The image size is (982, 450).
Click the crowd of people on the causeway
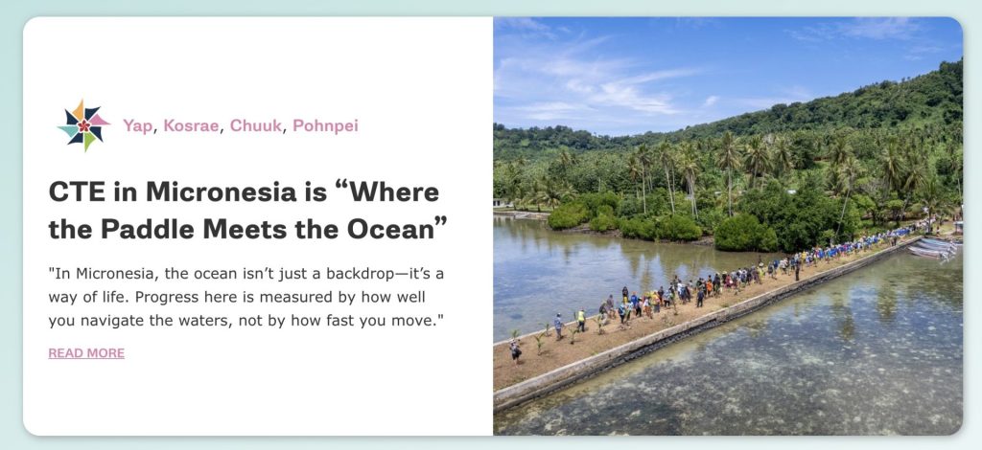click(690, 287)
